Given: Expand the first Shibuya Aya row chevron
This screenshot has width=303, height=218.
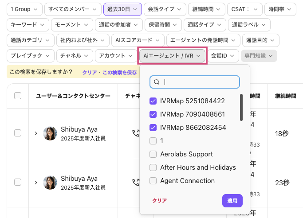Looking at the screenshot, I should pos(36,133).
